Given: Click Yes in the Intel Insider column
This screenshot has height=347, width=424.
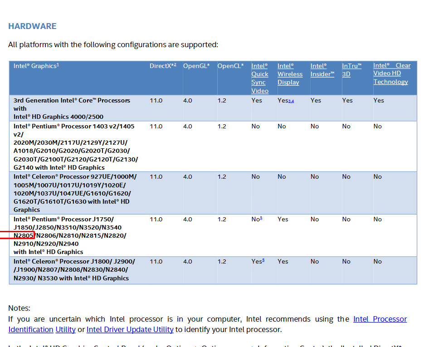Looking at the screenshot, I should [x=316, y=100].
